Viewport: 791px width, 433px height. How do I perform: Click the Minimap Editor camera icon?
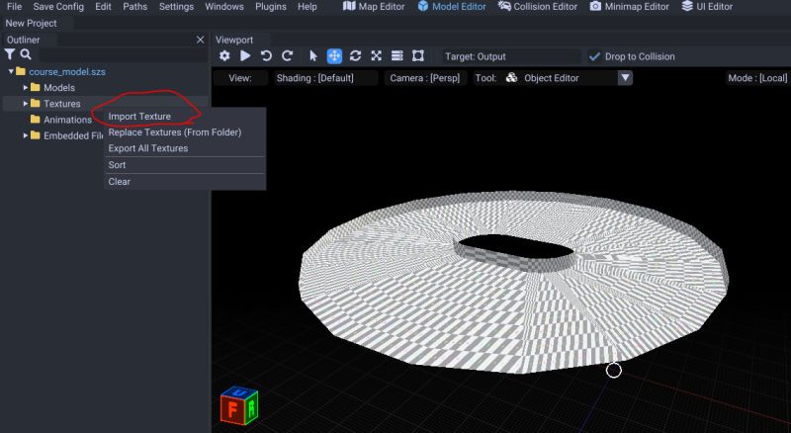click(x=596, y=6)
